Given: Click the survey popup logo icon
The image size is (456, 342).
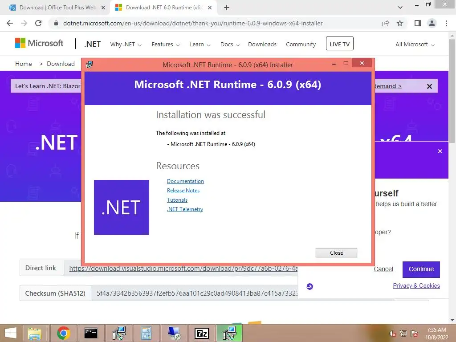Looking at the screenshot, I should click(310, 287).
